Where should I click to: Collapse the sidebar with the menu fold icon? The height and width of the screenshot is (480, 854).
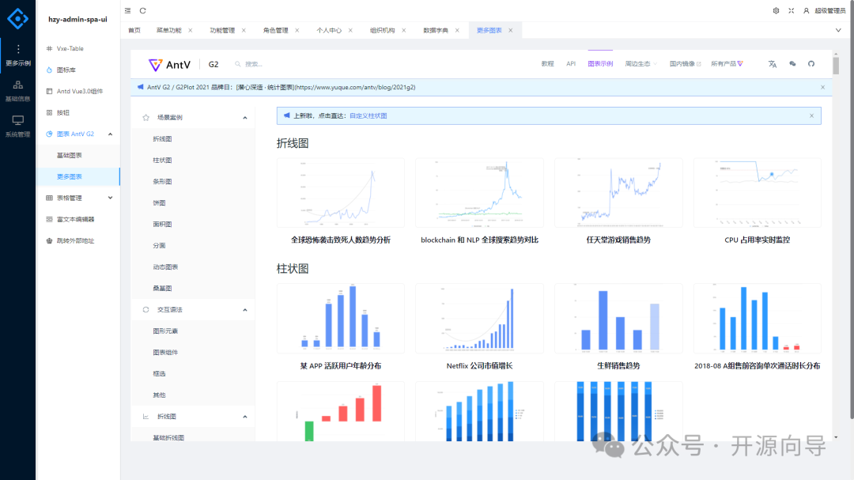tap(127, 10)
